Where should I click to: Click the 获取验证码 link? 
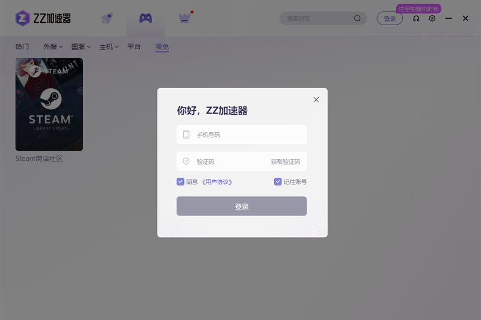point(285,162)
